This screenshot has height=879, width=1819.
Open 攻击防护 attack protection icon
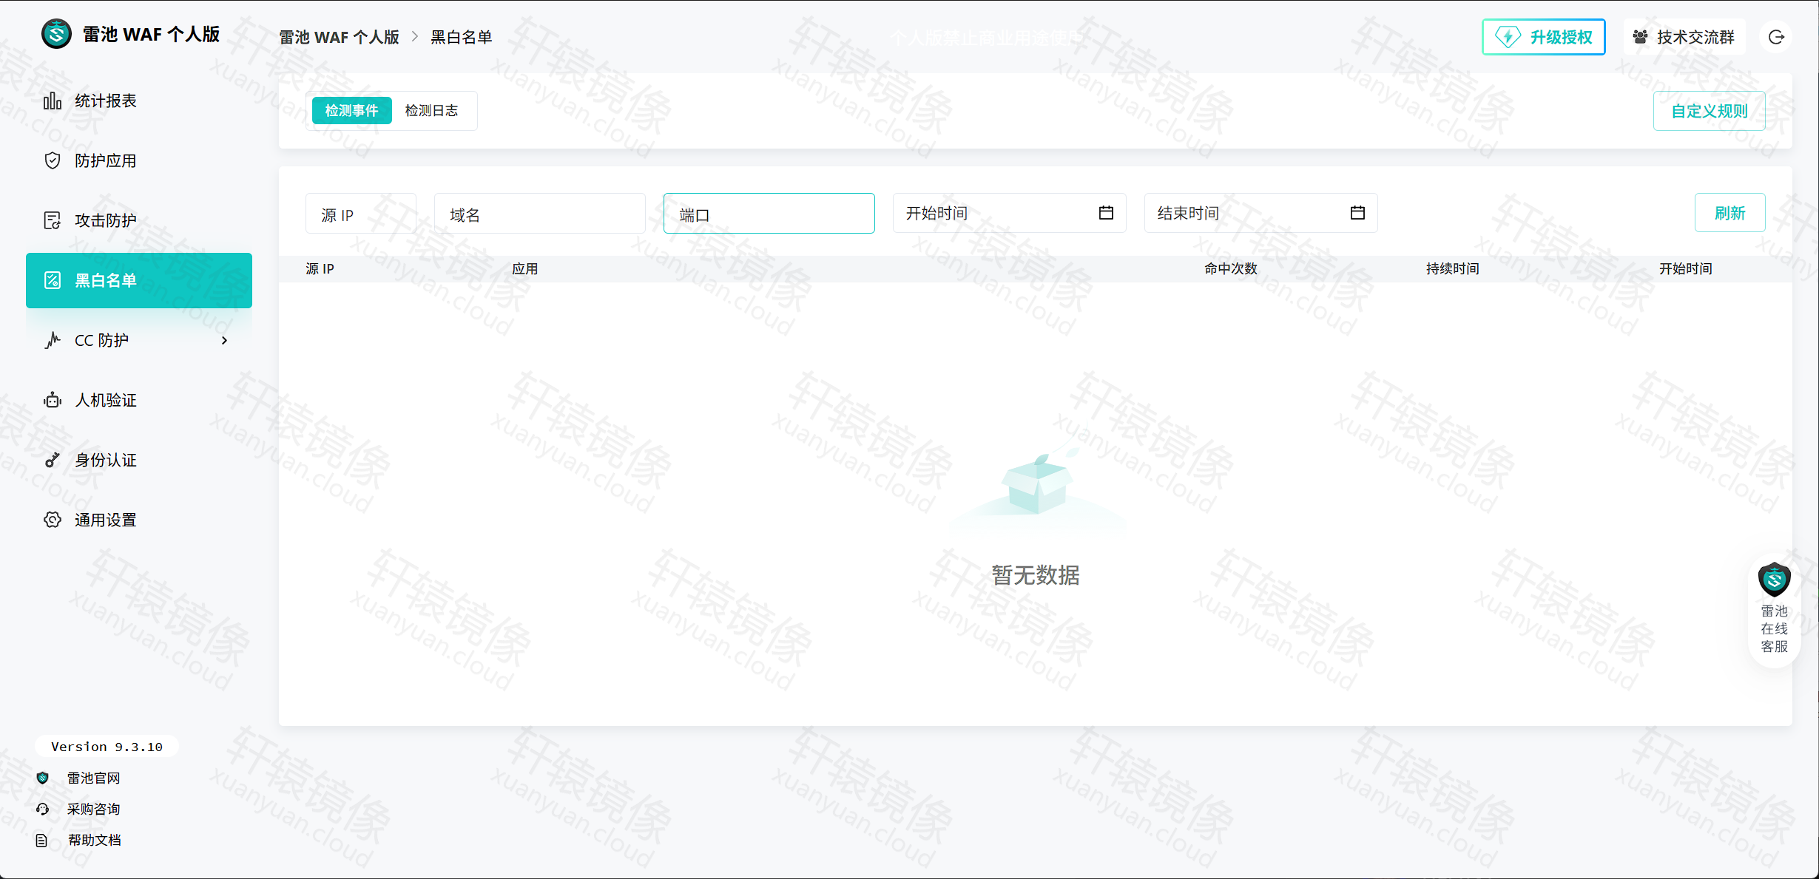point(52,220)
